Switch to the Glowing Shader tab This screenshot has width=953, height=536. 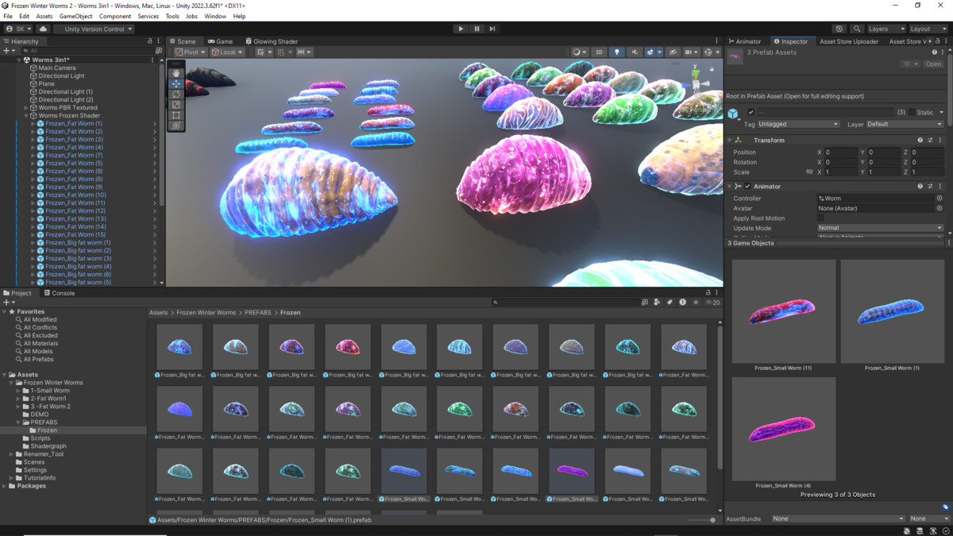tap(272, 41)
